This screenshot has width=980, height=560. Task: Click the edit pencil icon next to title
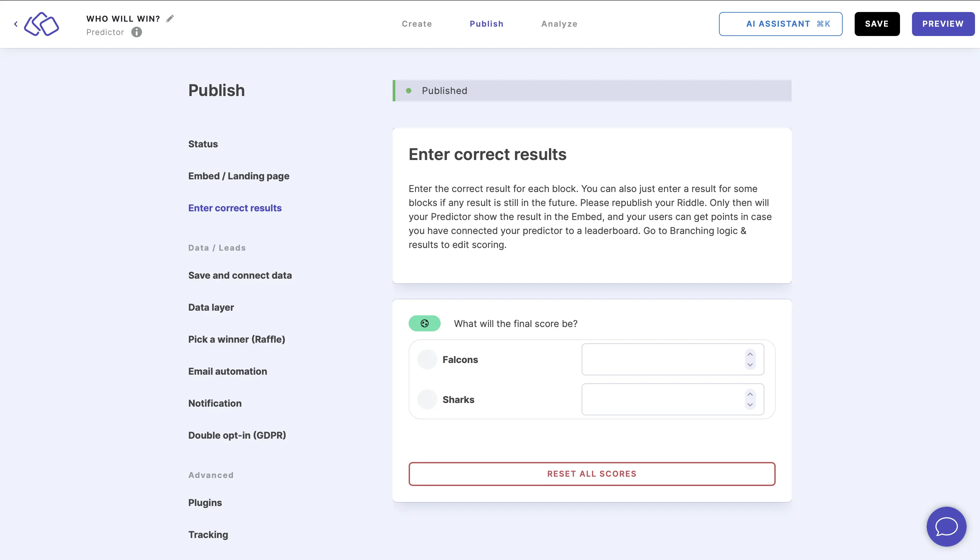(x=170, y=18)
